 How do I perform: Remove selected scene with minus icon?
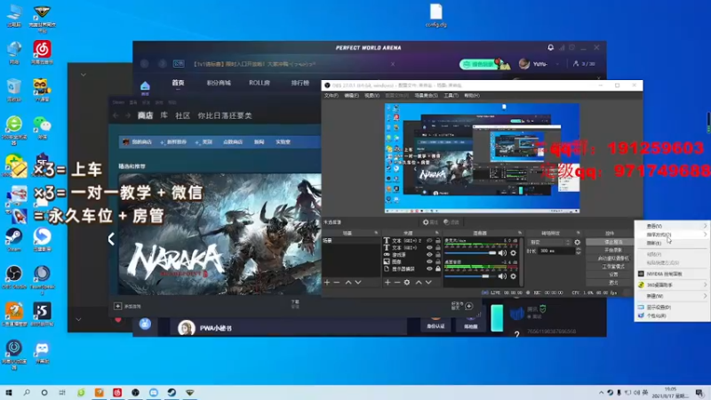click(337, 282)
